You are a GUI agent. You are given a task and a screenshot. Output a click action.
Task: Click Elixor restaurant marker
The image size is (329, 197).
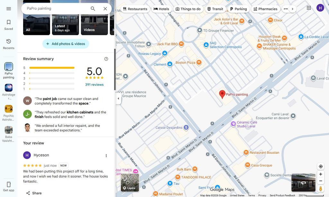tap(271, 20)
